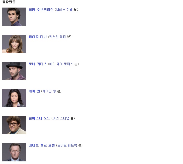
Task: Click the 분 text after 로버트 패트릭
Action: click(x=80, y=145)
